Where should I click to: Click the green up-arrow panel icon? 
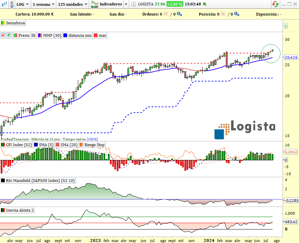click(9, 35)
